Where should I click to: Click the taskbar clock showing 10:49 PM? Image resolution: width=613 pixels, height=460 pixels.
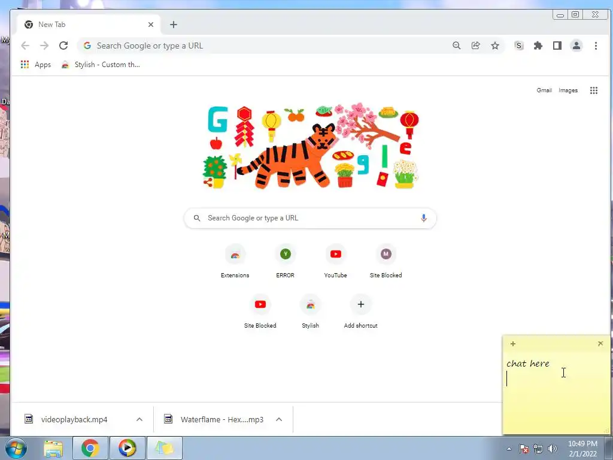tap(582, 449)
